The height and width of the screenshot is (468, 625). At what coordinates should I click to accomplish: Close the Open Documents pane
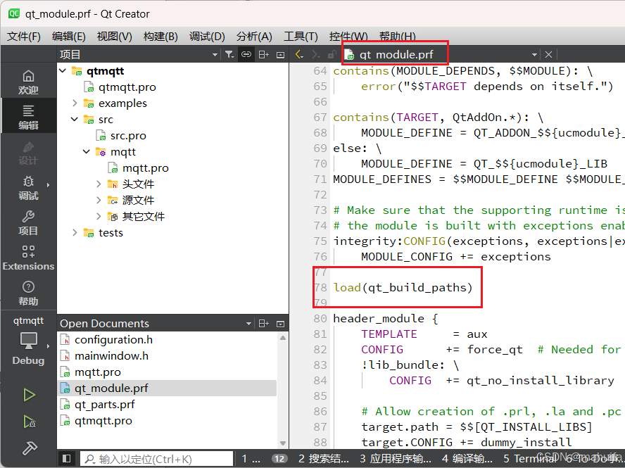click(281, 324)
